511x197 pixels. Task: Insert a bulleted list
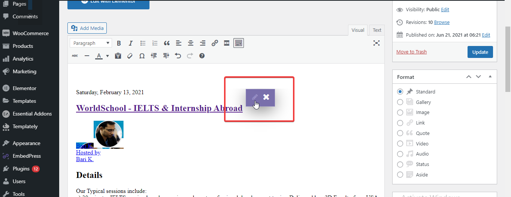pos(143,43)
